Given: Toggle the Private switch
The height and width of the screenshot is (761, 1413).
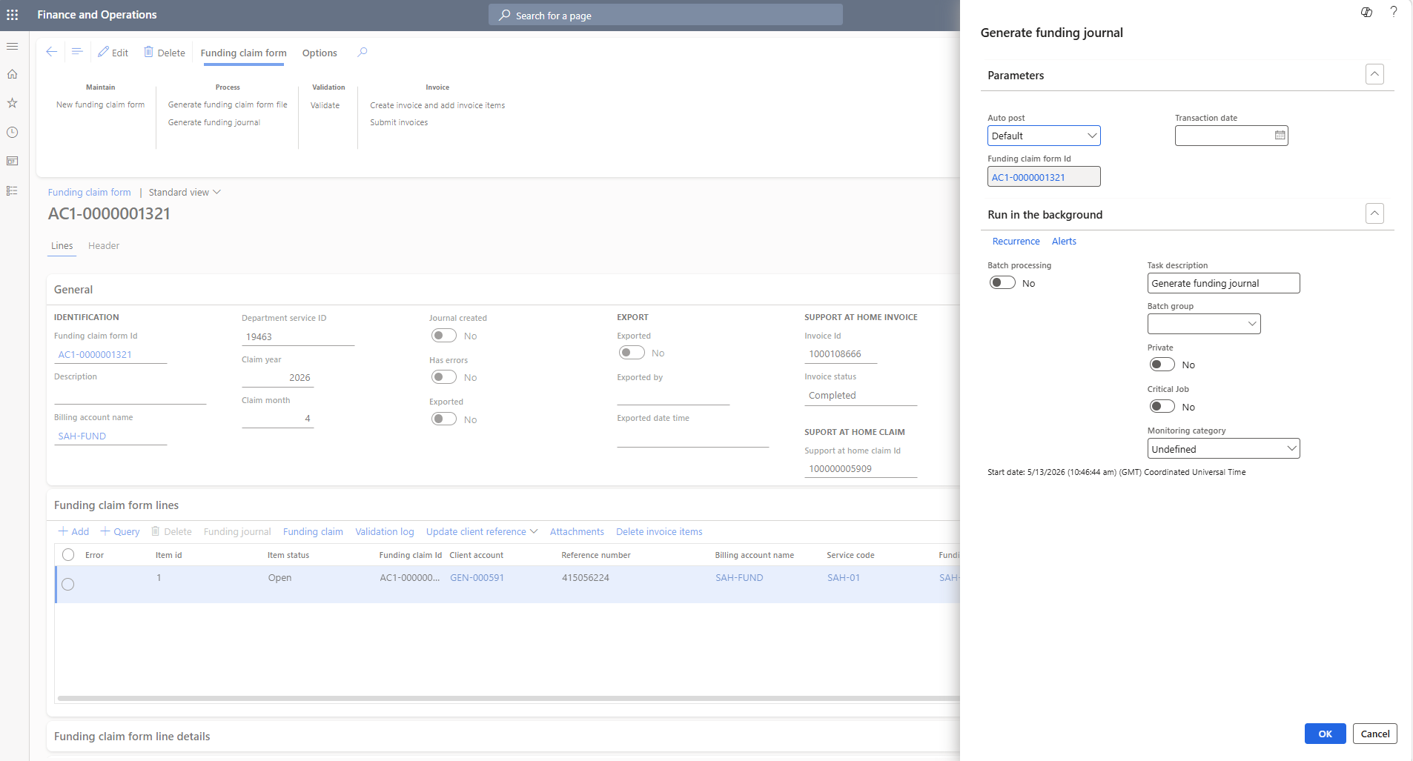Looking at the screenshot, I should click(1162, 365).
